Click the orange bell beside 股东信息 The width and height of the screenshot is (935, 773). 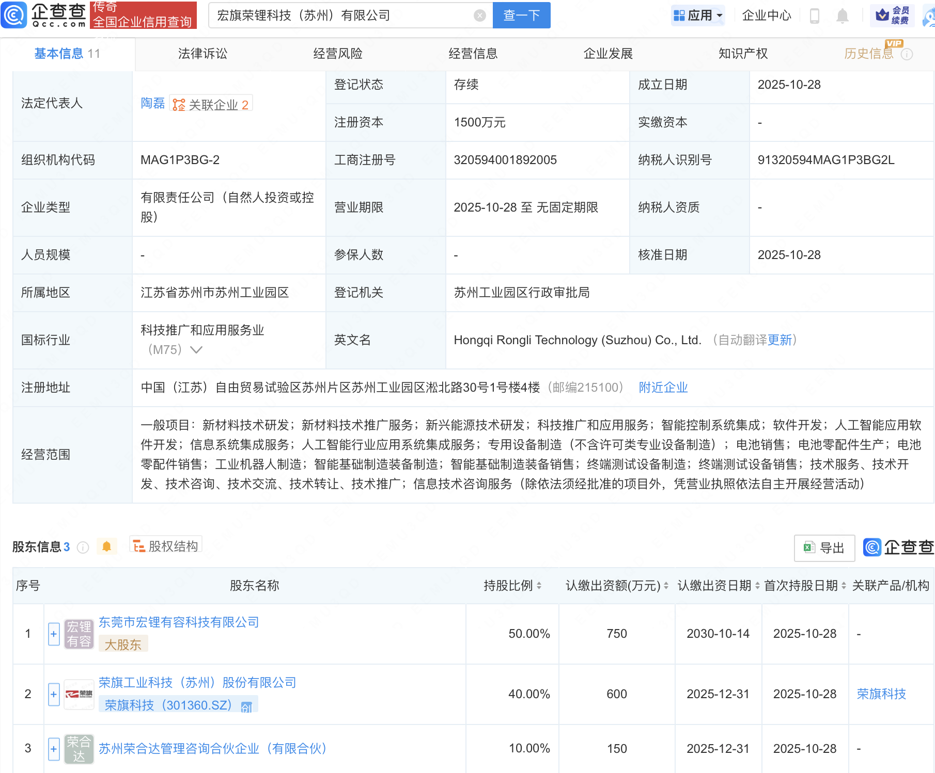(107, 546)
